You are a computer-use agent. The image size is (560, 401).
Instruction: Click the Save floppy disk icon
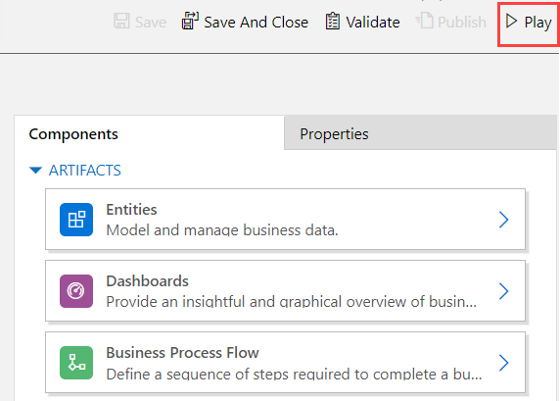pos(121,21)
